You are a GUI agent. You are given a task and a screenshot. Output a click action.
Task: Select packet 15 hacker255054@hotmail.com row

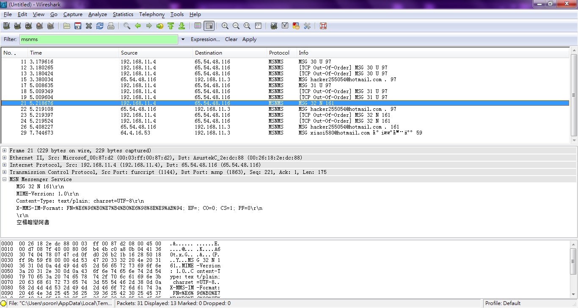tap(285, 80)
